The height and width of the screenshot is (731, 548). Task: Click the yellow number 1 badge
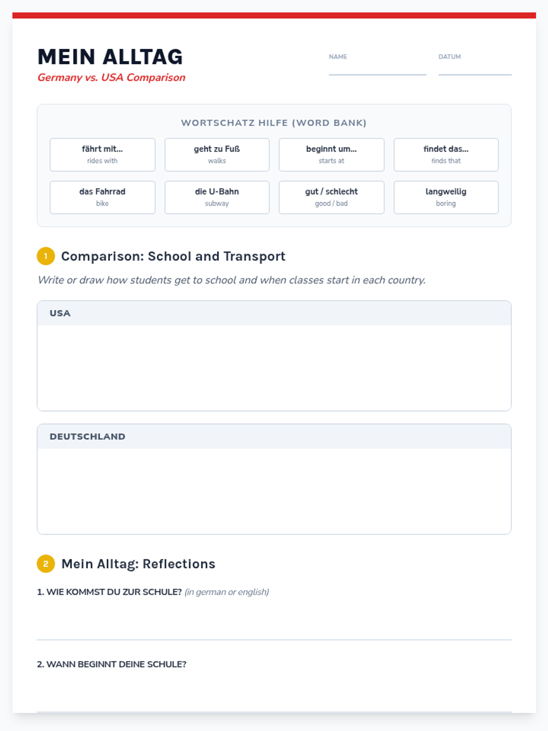[x=46, y=256]
